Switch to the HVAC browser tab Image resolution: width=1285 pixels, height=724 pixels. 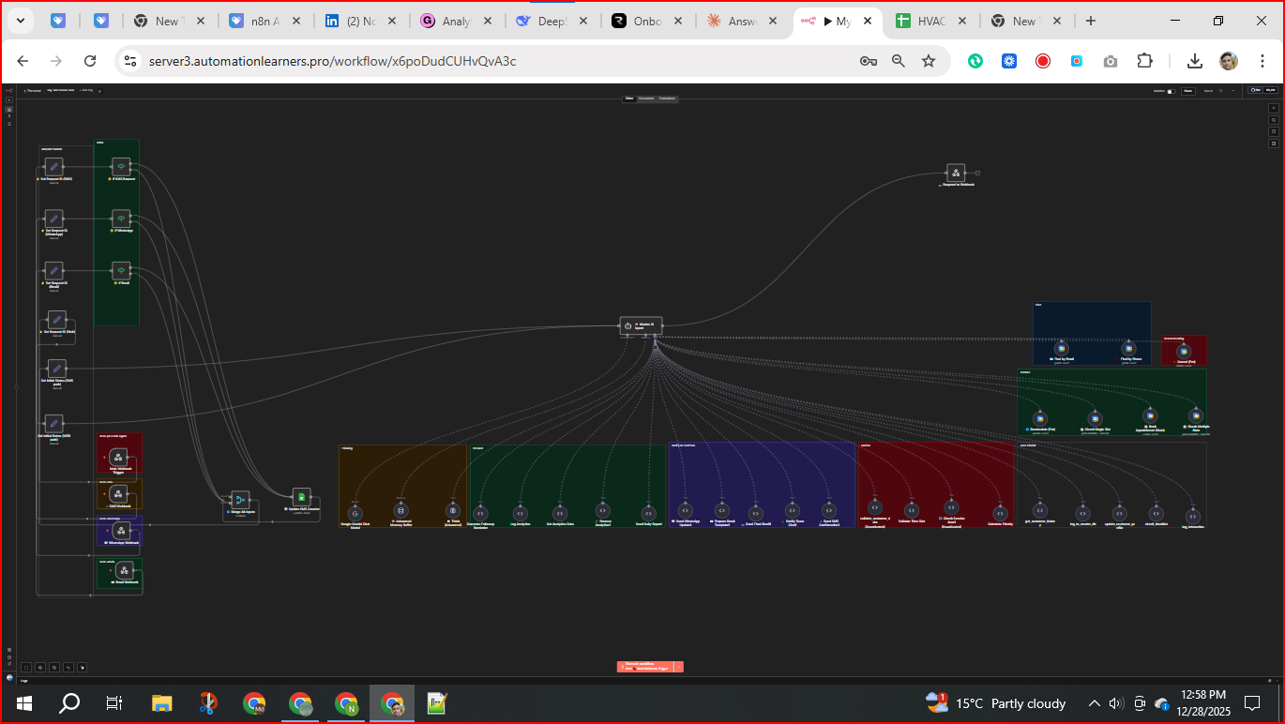click(930, 21)
